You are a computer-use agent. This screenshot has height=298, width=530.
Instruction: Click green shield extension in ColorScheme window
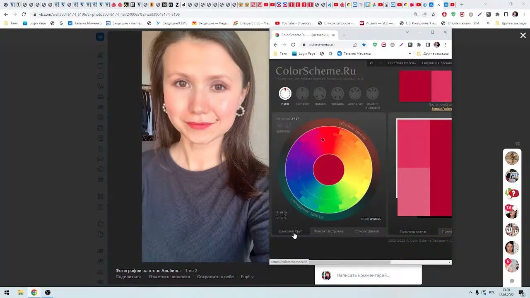[x=375, y=45]
